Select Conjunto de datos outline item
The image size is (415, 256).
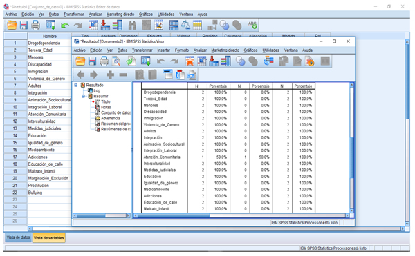click(x=116, y=112)
